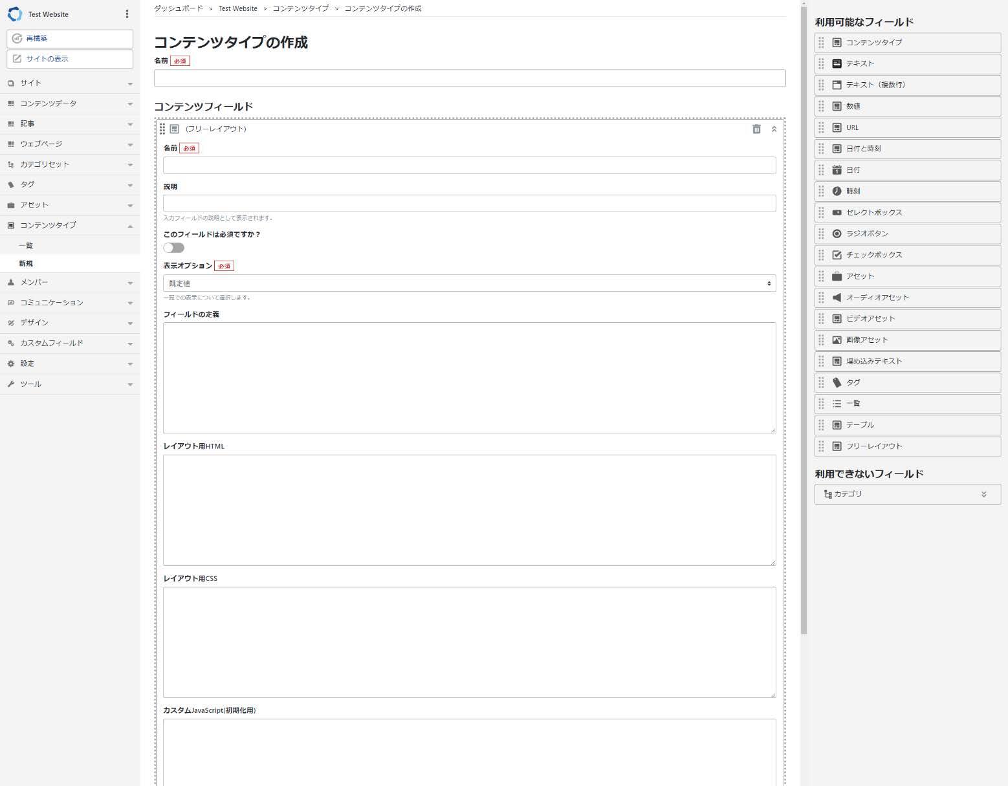Collapse the フリーレイアウト field panel
Screen dimensions: 1008x786
(774, 129)
